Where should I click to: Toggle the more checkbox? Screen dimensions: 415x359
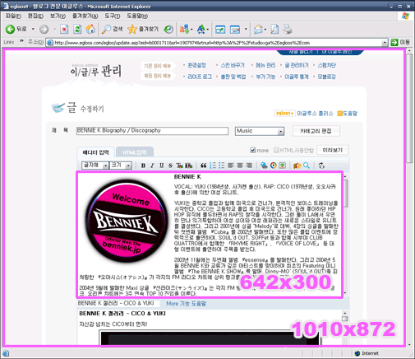coord(252,150)
